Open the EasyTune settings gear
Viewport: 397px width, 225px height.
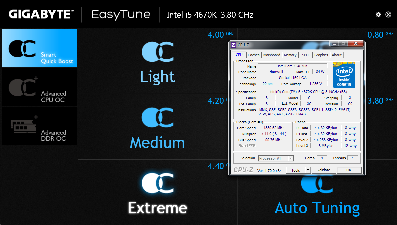(378, 15)
